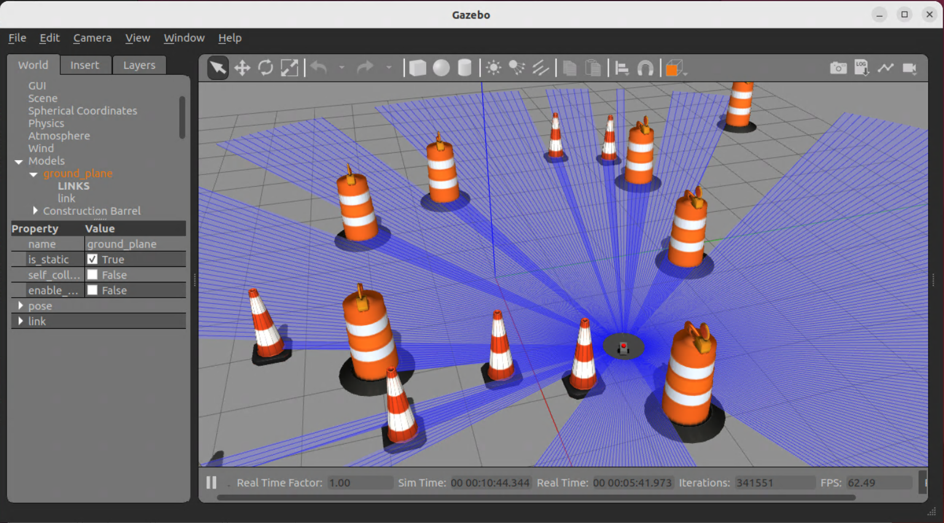Image resolution: width=944 pixels, height=523 pixels.
Task: Click the ground_plane name value cell
Action: (135, 244)
